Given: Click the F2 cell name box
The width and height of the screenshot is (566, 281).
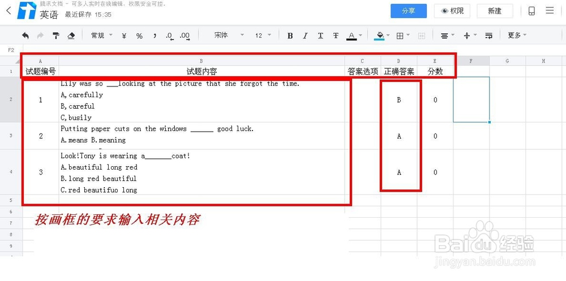Looking at the screenshot, I should click(x=11, y=50).
